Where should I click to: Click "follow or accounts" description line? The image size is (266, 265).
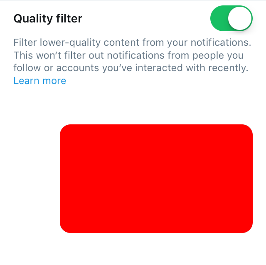click(57, 68)
